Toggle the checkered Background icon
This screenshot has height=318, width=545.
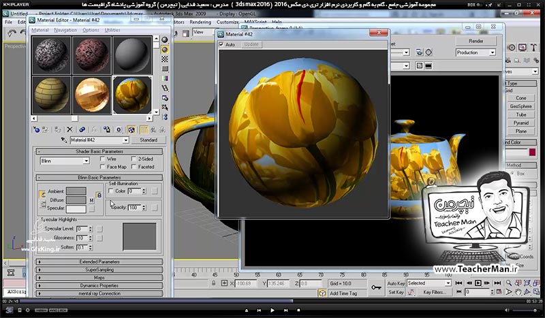pyautogui.click(x=165, y=59)
